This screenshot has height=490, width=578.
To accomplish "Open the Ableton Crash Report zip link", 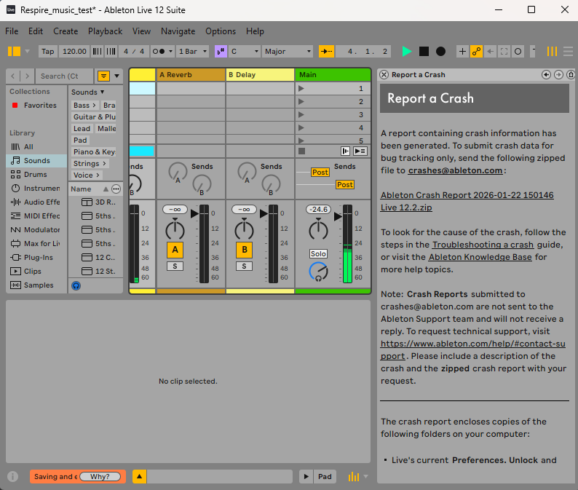I will point(467,201).
